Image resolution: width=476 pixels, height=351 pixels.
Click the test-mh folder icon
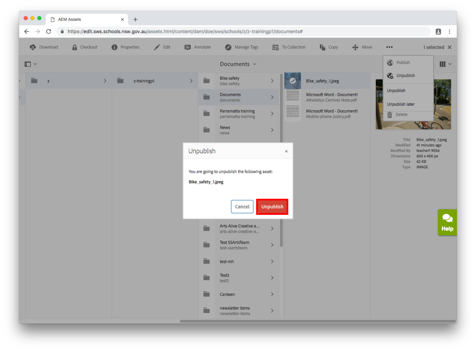(206, 261)
